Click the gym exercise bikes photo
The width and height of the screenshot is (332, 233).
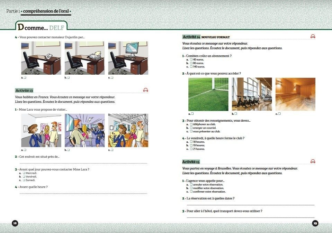(252, 94)
